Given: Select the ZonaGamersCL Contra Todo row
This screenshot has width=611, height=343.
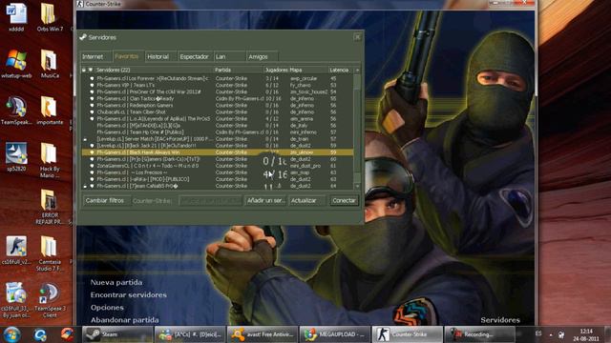Looking at the screenshot, I should [218, 166].
